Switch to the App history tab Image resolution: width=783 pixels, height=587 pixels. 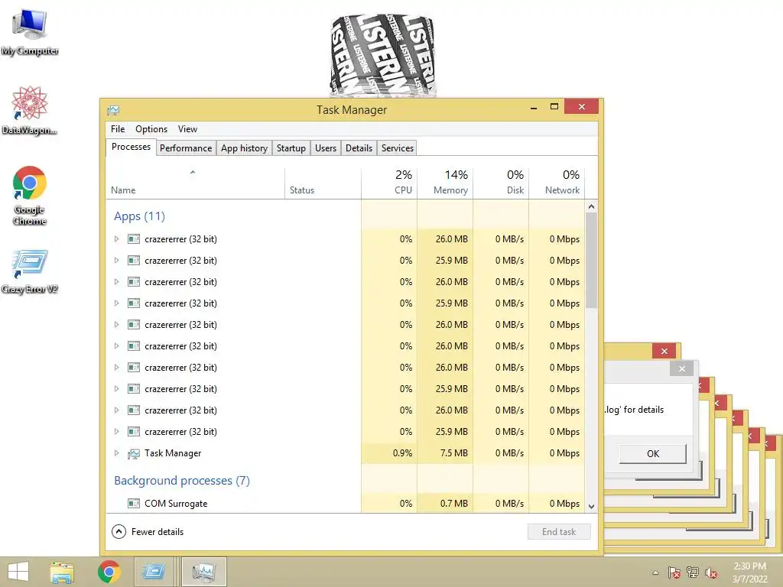(244, 148)
